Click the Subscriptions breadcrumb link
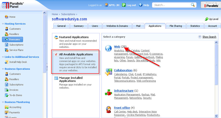The width and height of the screenshot is (221, 118). (68, 14)
